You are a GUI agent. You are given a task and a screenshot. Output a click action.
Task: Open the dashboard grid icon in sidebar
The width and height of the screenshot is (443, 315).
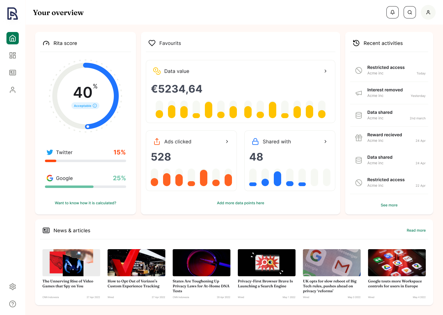tap(13, 55)
